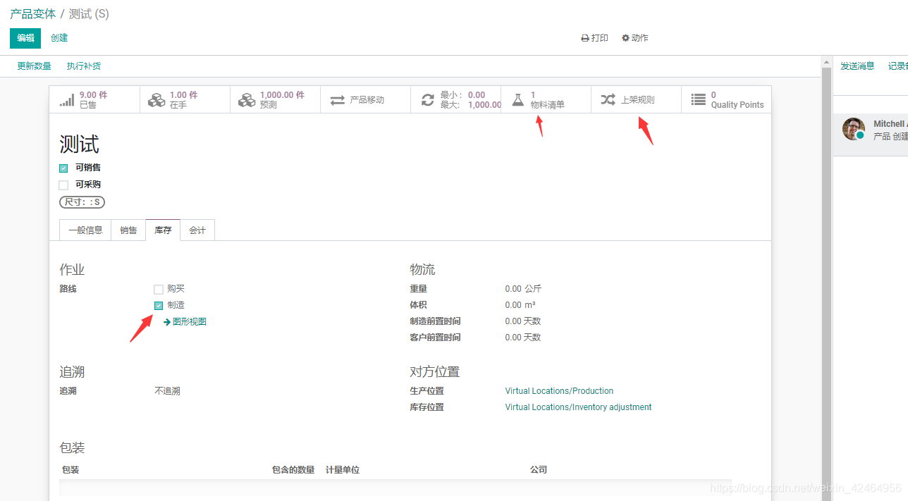Click the 执行补货 button

click(x=84, y=66)
